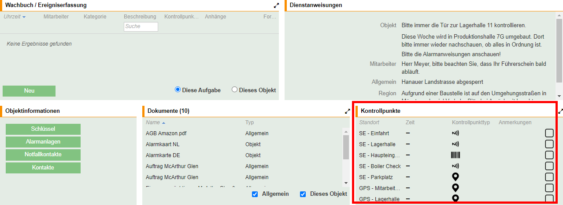Click GPS pin icon for SE - Parkplatz
The height and width of the screenshot is (205, 563).
pos(456,177)
